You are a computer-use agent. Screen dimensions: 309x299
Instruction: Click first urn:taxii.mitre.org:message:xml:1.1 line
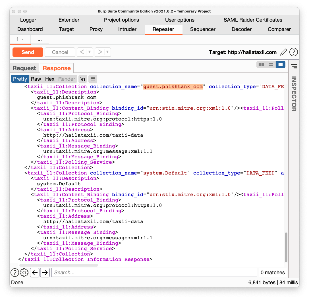(98, 151)
